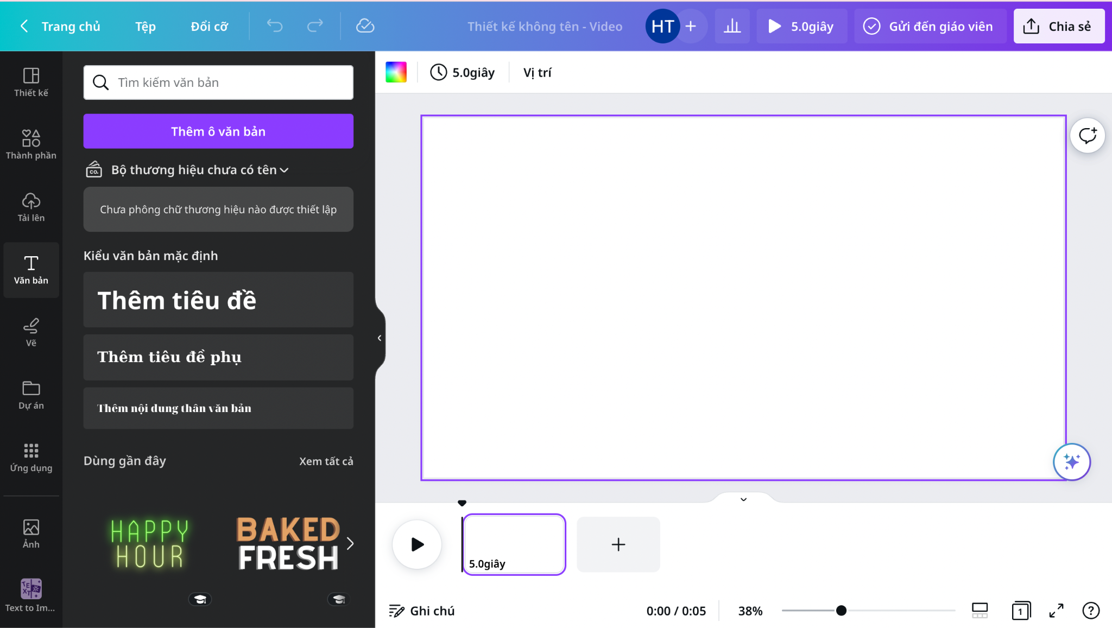Click the Ứng dụng (Apps) panel icon
1112x628 pixels.
30,456
